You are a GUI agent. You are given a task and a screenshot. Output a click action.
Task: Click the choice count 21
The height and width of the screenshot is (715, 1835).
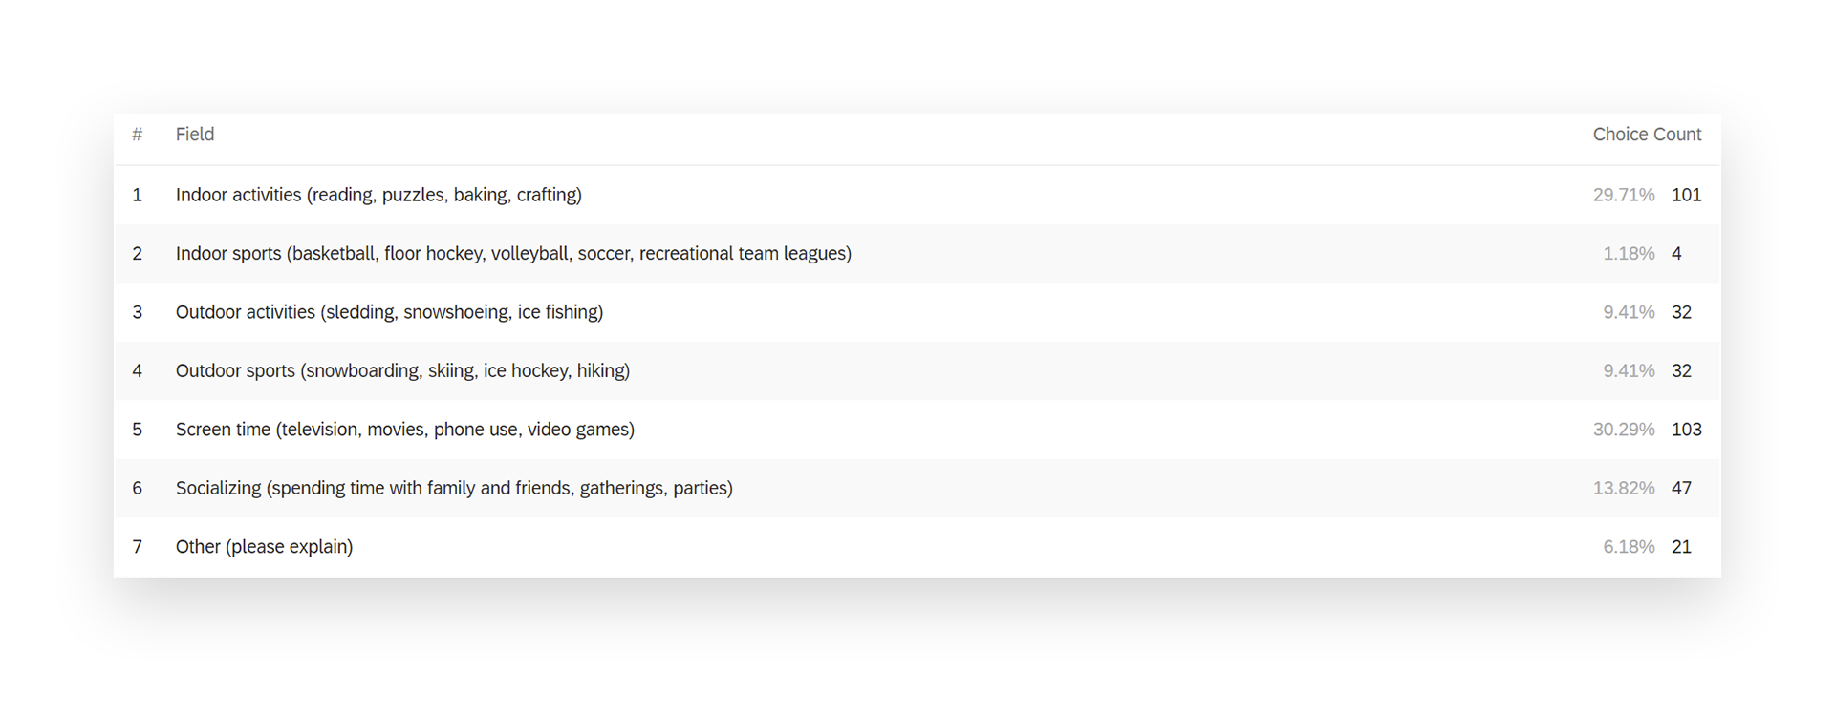(x=1681, y=547)
